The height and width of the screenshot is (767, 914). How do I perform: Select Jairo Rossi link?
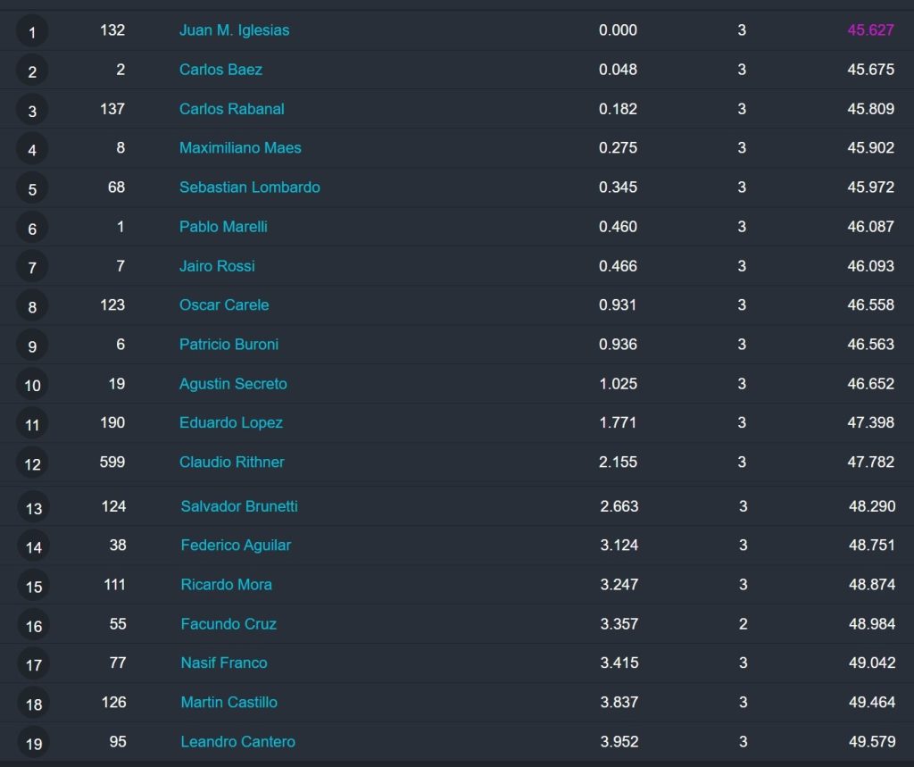[x=217, y=266]
